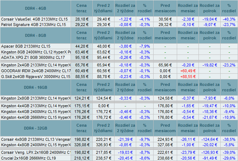
Task: Click the '-9,4%' half-year percentage
Action: point(229,112)
